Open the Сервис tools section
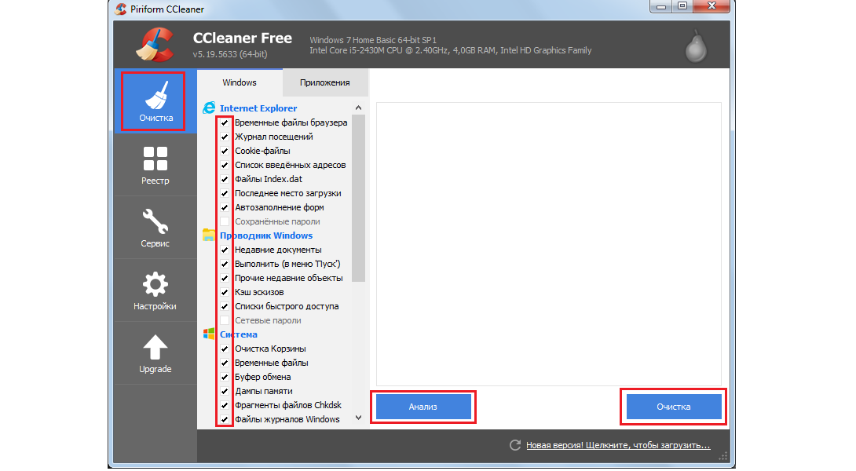This screenshot has width=856, height=471. tap(155, 228)
